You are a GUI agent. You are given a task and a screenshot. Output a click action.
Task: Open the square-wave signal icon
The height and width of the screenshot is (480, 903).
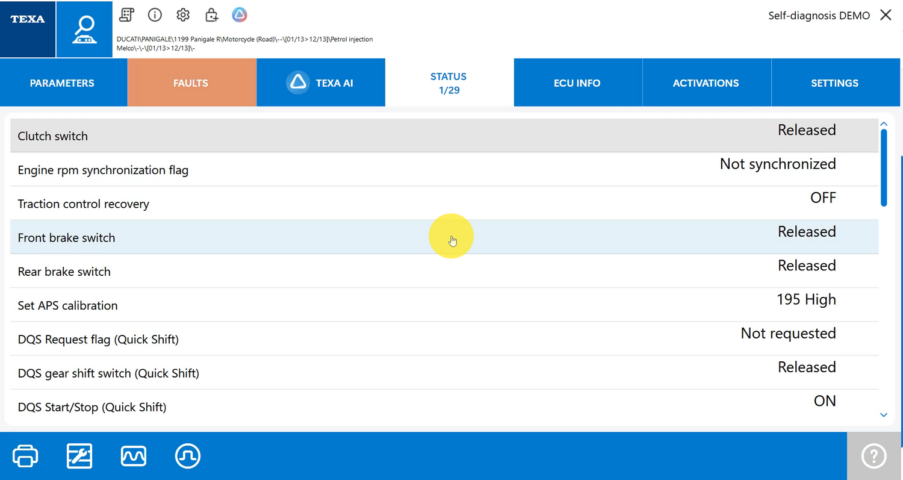pyautogui.click(x=188, y=456)
